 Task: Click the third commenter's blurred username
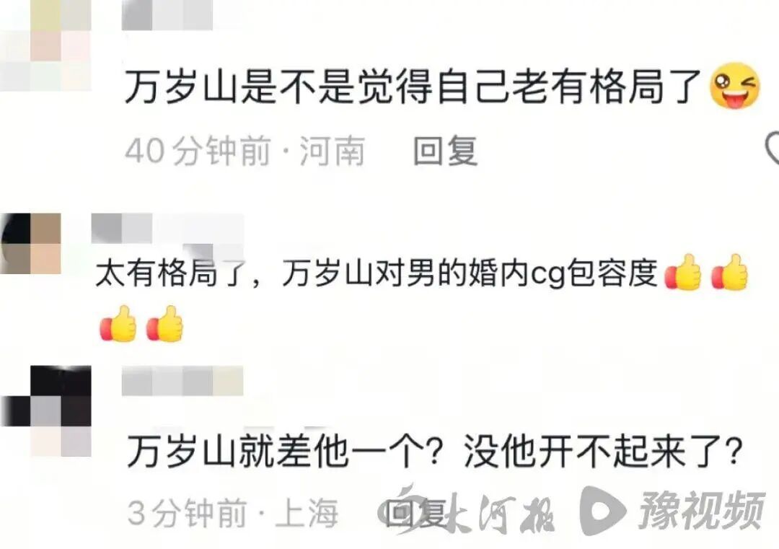tap(182, 381)
